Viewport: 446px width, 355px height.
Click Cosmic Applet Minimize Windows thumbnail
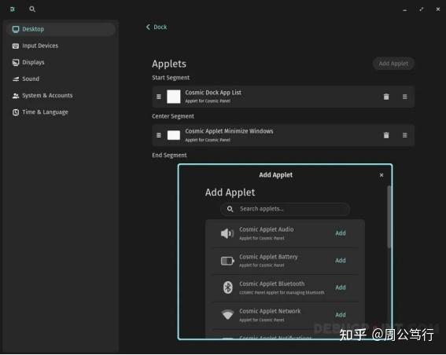[x=174, y=135]
